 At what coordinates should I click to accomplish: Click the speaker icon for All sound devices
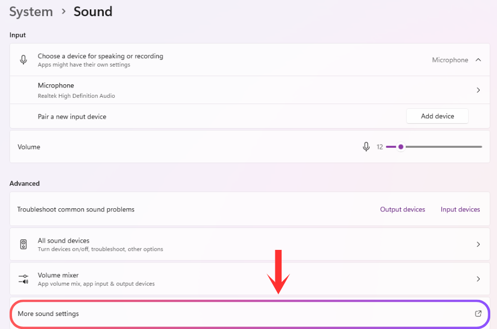[x=23, y=244]
